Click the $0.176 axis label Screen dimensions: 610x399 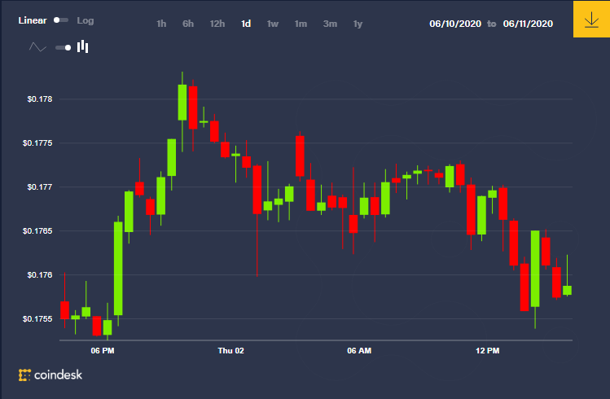click(40, 275)
